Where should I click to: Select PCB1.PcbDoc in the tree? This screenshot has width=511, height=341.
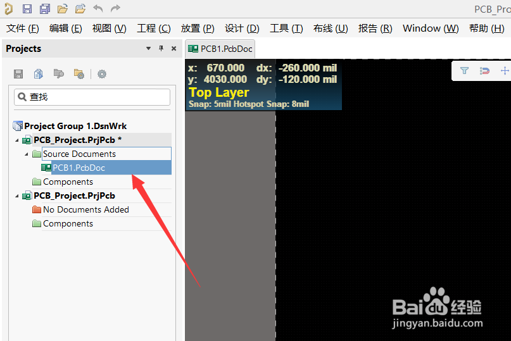79,168
